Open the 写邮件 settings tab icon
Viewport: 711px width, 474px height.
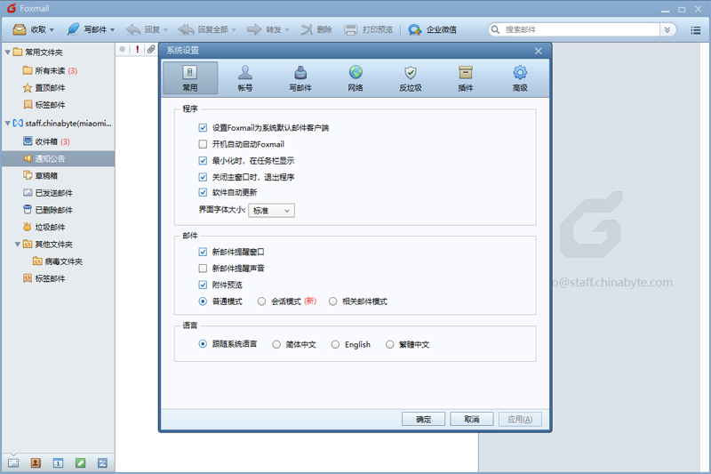coord(300,74)
